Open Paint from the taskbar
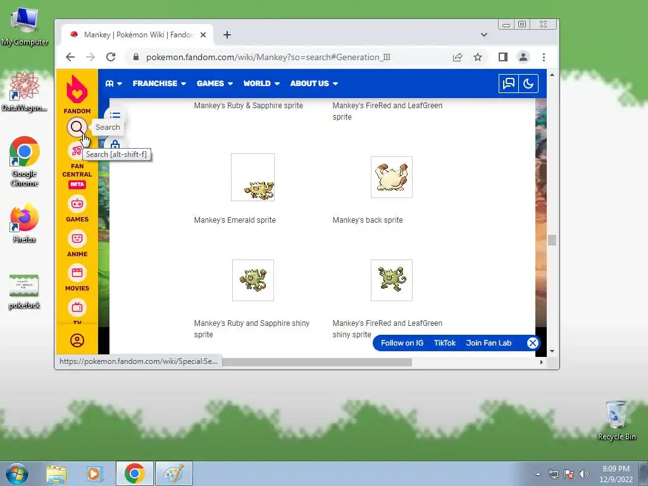Viewport: 648px width, 486px height. coord(173,473)
